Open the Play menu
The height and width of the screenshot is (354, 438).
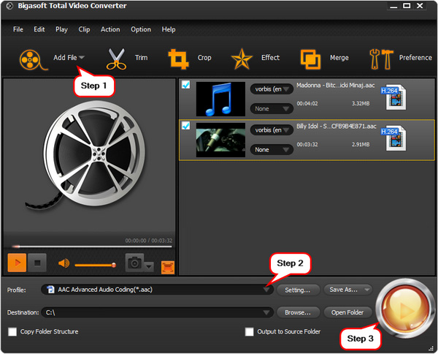tap(61, 29)
